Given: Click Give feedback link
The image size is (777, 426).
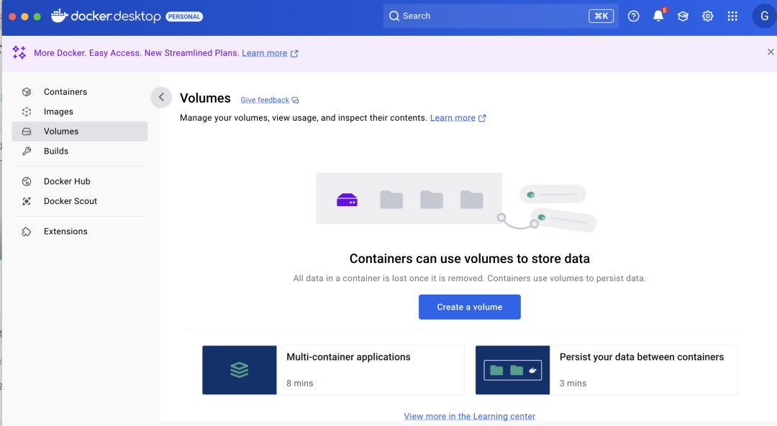Looking at the screenshot, I should (265, 100).
